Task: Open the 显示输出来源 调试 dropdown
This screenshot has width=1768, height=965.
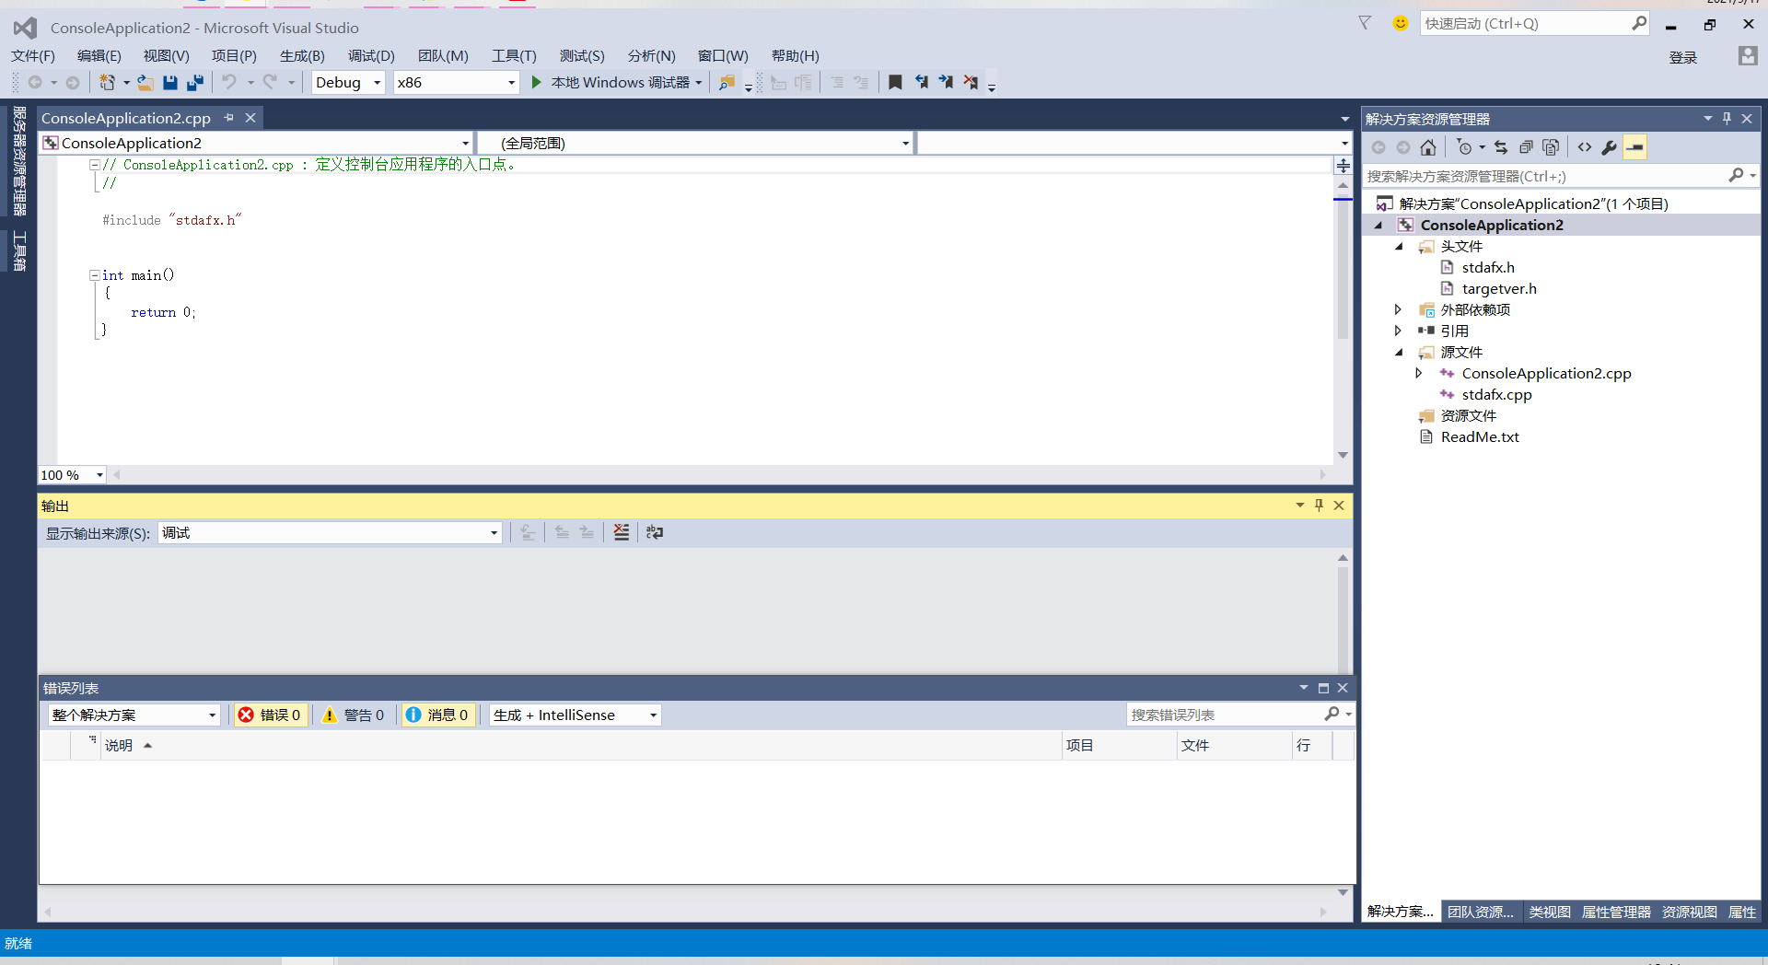Action: (330, 533)
